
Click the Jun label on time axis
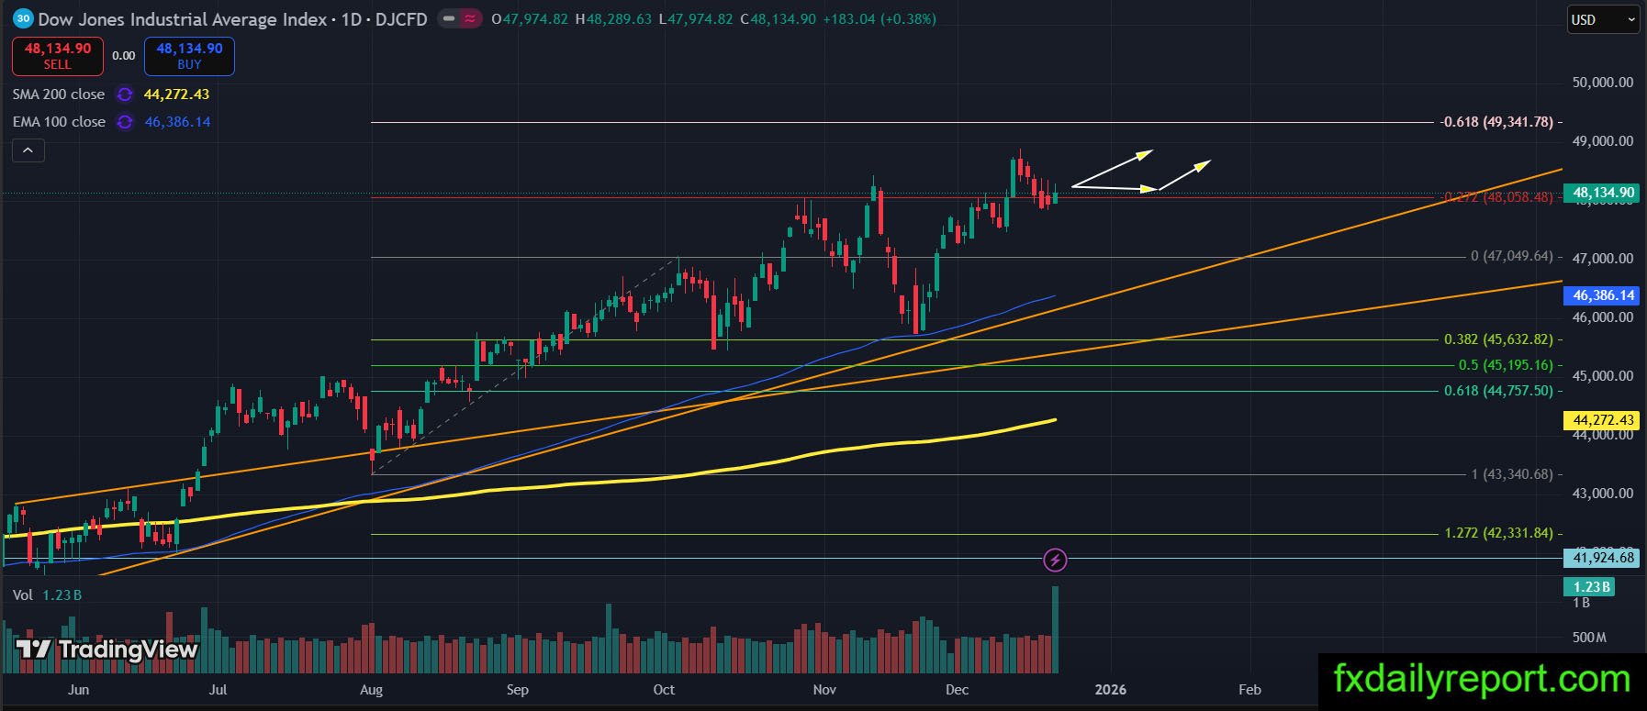(79, 690)
